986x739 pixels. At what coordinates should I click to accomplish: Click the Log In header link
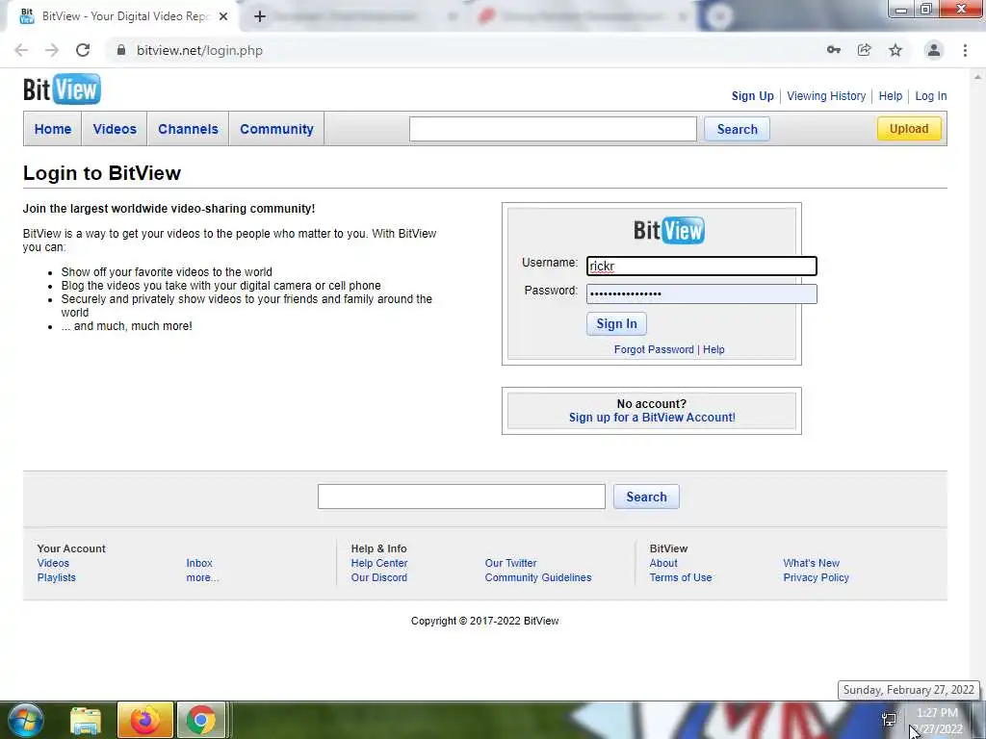pyautogui.click(x=931, y=96)
